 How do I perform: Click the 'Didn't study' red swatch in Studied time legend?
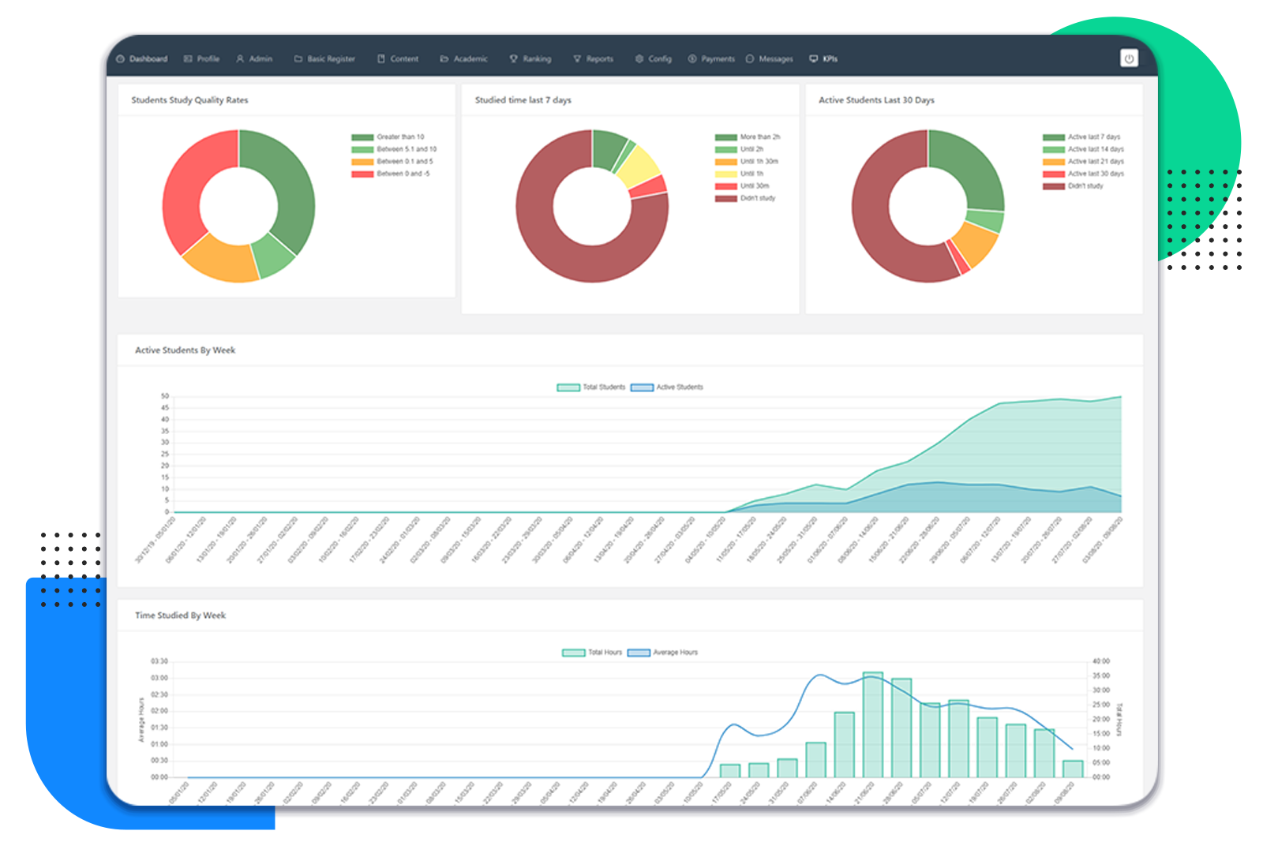click(x=725, y=199)
